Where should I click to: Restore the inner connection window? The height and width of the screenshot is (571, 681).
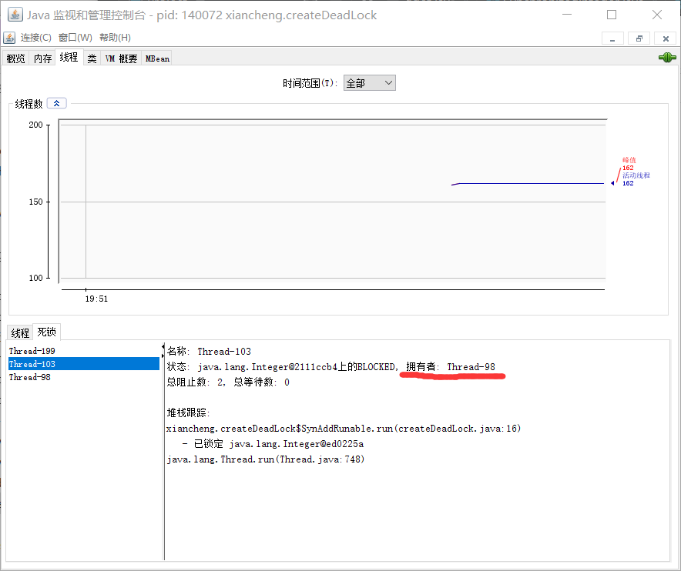639,38
